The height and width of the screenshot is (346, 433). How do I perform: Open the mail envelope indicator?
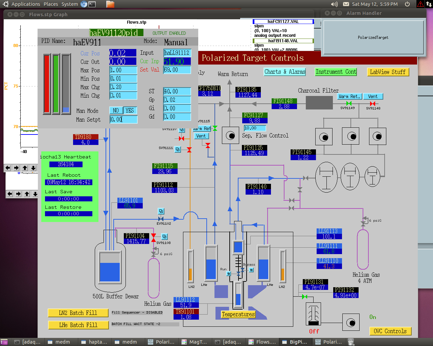[x=346, y=4]
